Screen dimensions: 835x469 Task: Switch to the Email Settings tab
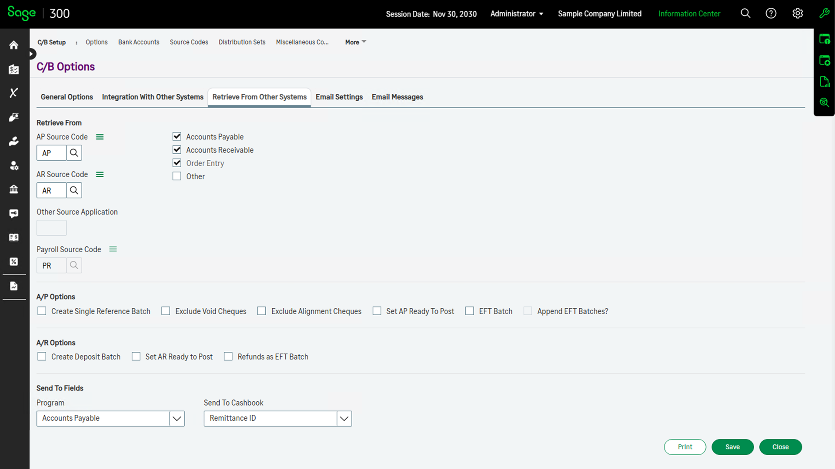pos(339,97)
